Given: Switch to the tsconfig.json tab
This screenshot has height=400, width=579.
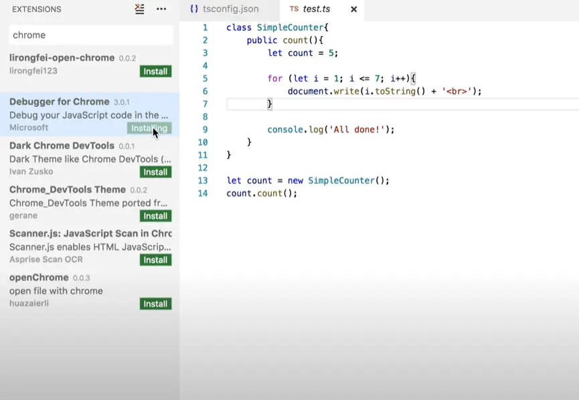Looking at the screenshot, I should [226, 9].
